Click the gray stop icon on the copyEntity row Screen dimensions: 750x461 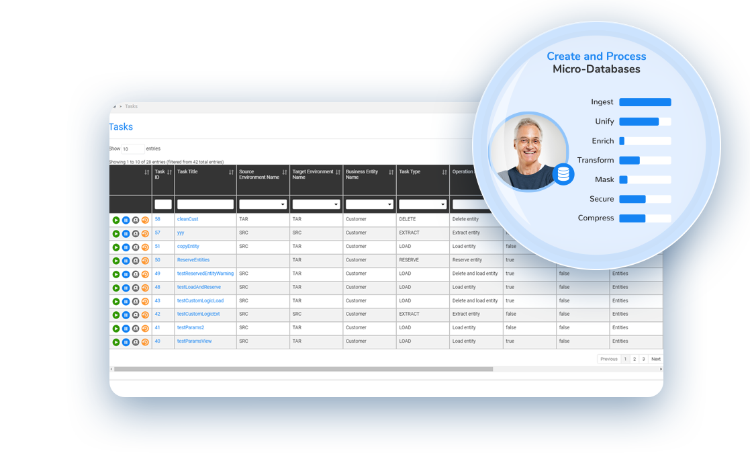click(135, 247)
